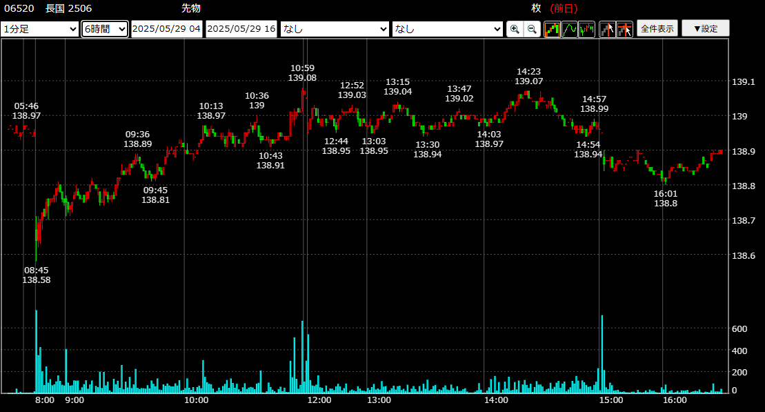Viewport: 765px width, 412px height.
Task: Click the 10:43 138.91 label
Action: click(271, 160)
